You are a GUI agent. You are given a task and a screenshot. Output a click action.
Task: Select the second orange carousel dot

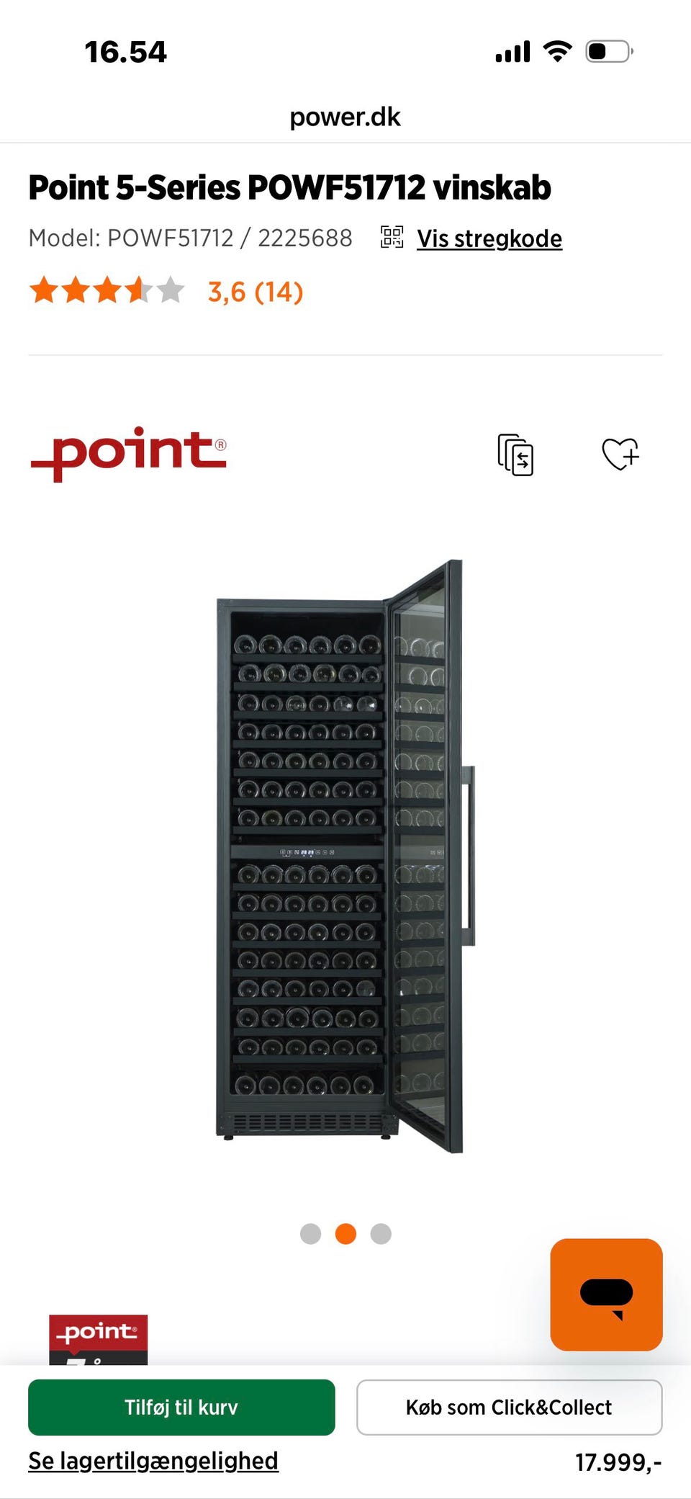345,1234
